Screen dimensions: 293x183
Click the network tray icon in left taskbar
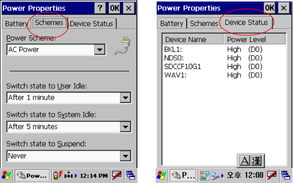coord(68,175)
